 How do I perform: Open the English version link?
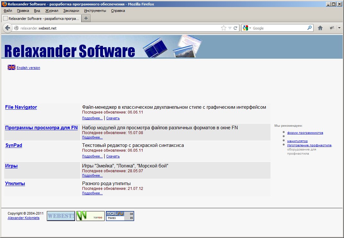28,68
